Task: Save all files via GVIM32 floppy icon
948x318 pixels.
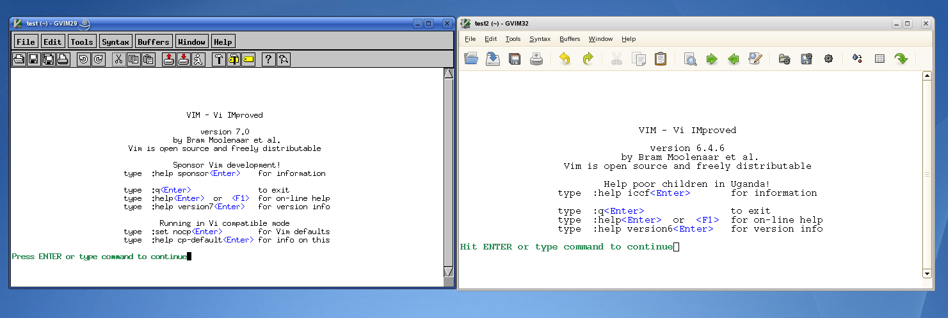Action: tap(515, 59)
